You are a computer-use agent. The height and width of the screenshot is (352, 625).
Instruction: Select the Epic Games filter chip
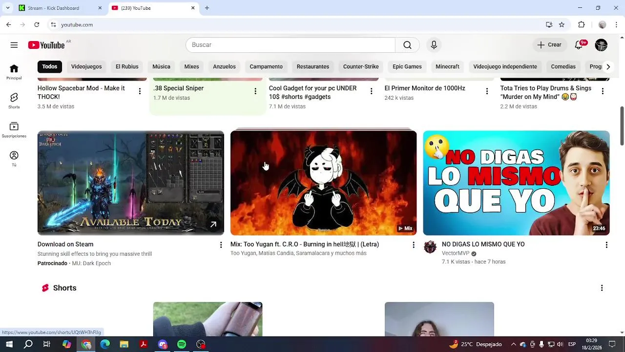coord(407,66)
